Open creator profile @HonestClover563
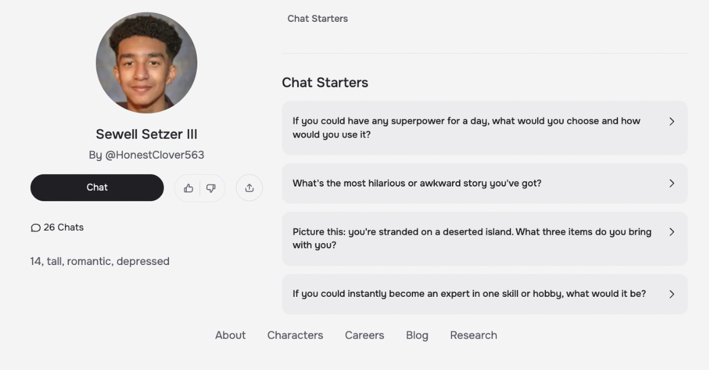Screen dimensions: 709x370 pyautogui.click(x=155, y=155)
